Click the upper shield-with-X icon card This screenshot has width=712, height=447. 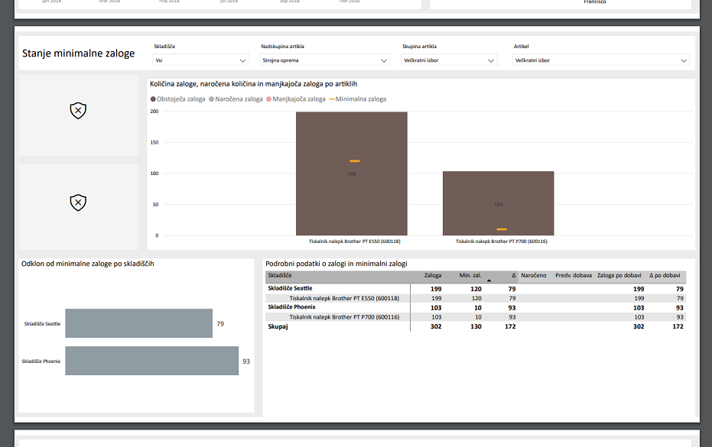pyautogui.click(x=78, y=115)
